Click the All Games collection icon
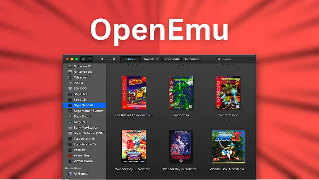 70,174
